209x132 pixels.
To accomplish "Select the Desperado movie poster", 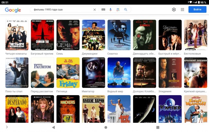I will [17, 109].
